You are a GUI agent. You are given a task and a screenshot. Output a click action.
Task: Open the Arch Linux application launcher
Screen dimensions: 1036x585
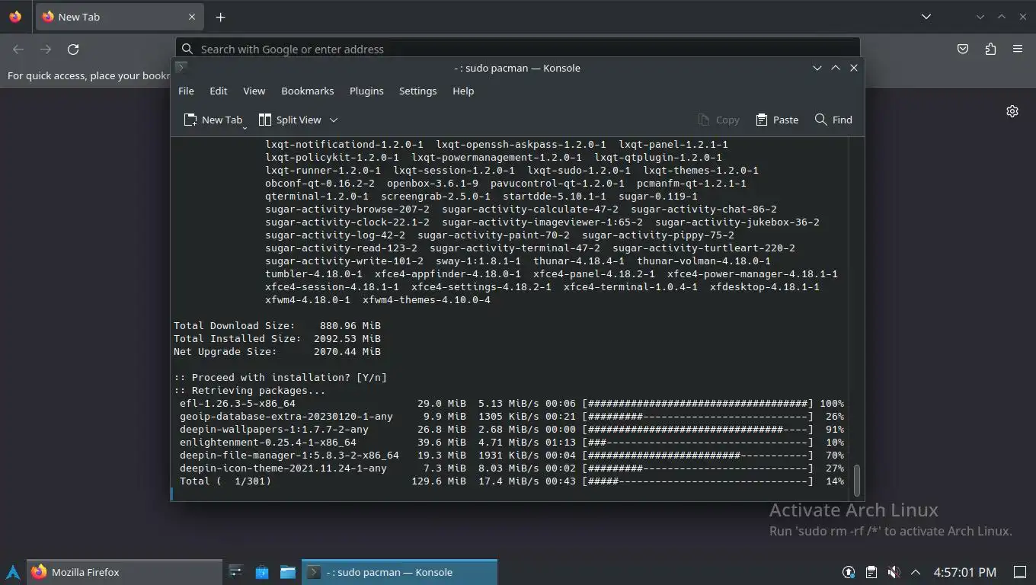pos(13,572)
